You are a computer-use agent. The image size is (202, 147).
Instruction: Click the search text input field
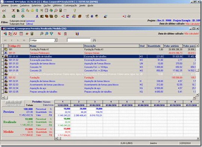point(79,40)
